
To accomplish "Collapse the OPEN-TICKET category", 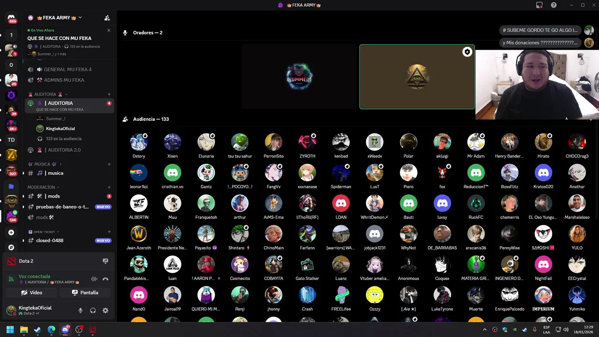I will pyautogui.click(x=44, y=232).
